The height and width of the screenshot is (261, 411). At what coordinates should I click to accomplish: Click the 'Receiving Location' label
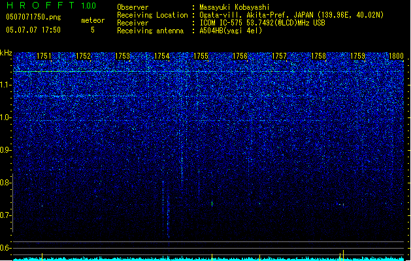tap(152, 15)
